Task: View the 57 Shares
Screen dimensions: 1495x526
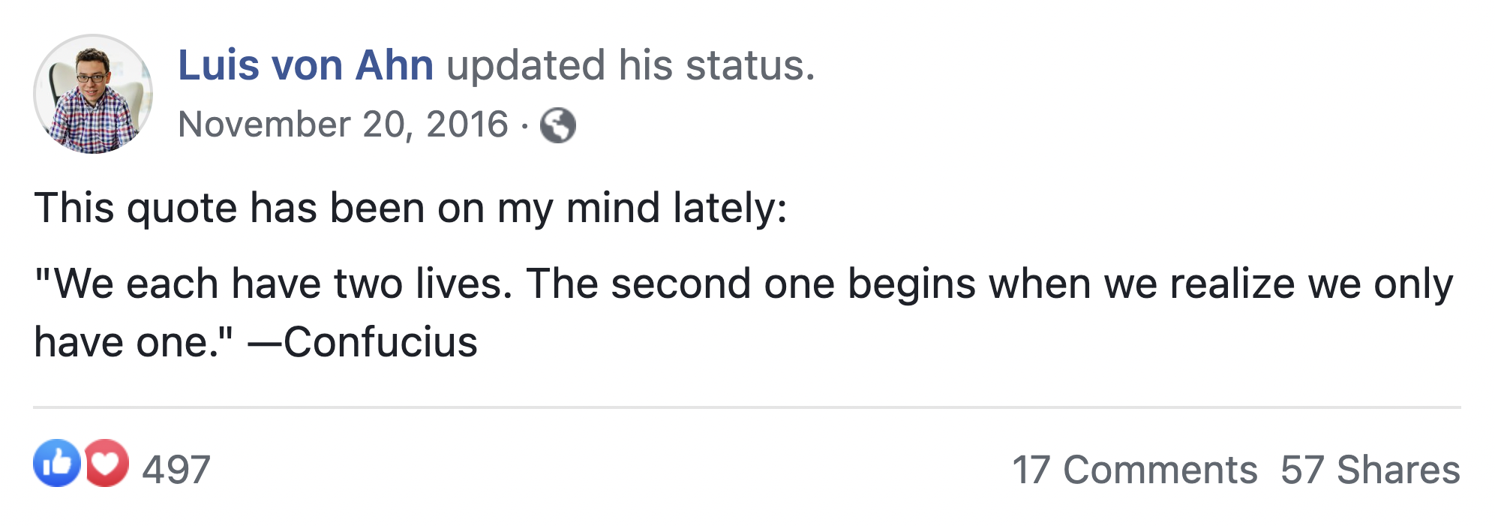Action: [x=1370, y=470]
